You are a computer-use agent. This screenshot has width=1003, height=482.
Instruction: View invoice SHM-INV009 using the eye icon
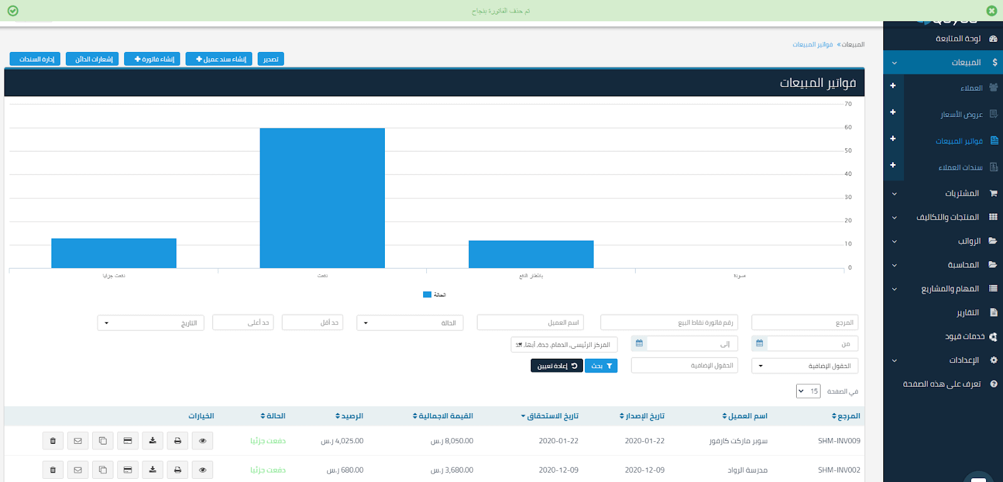202,441
